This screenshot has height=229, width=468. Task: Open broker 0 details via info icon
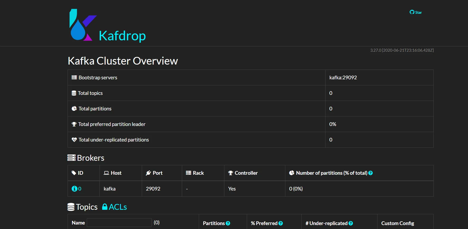click(74, 189)
